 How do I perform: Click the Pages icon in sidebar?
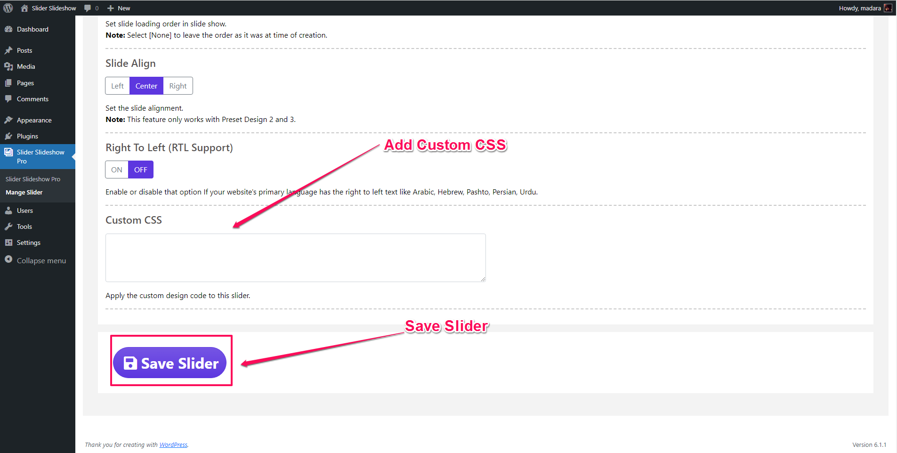coord(8,83)
